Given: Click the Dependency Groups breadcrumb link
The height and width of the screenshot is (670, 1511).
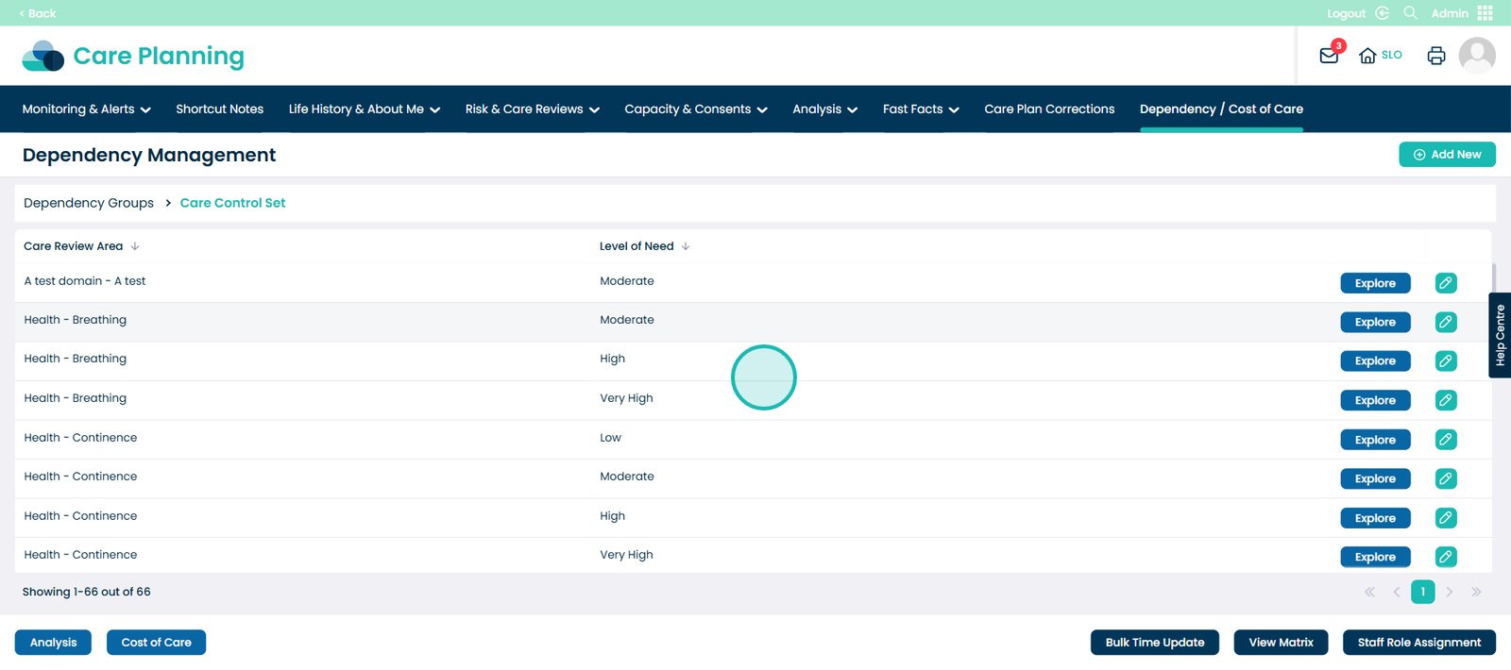Looking at the screenshot, I should point(89,203).
